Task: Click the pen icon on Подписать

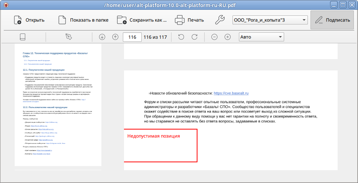Action: coord(319,20)
